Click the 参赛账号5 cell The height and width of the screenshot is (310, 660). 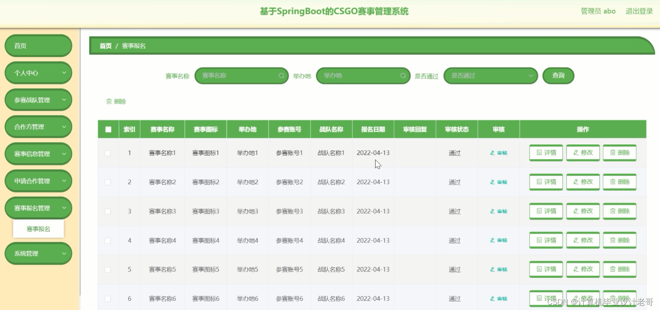pyautogui.click(x=289, y=269)
